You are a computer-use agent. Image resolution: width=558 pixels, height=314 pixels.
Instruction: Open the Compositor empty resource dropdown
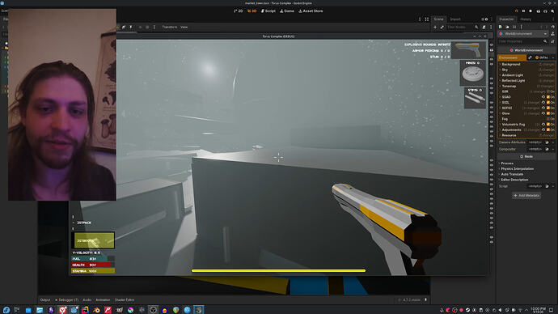(x=552, y=149)
